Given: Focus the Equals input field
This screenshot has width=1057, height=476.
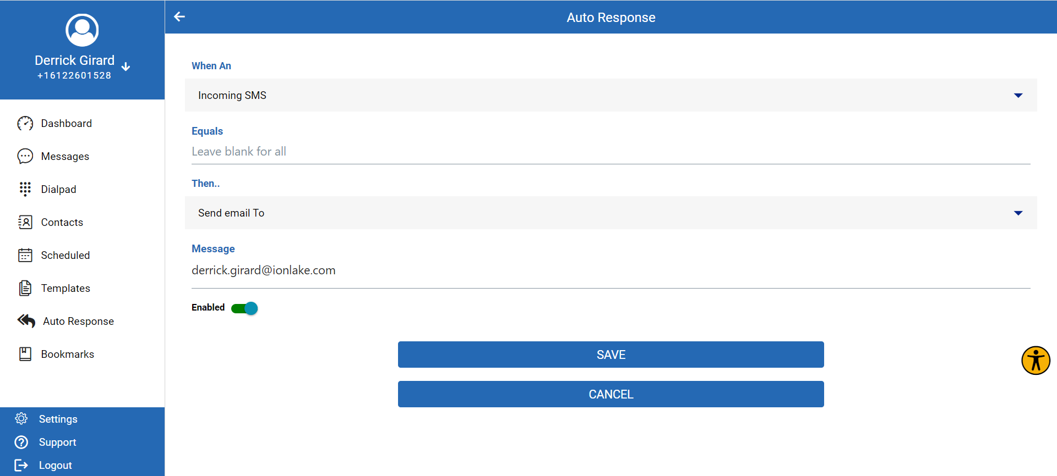Looking at the screenshot, I should point(611,152).
